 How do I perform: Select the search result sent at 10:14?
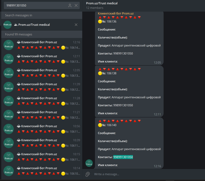coord(42,171)
